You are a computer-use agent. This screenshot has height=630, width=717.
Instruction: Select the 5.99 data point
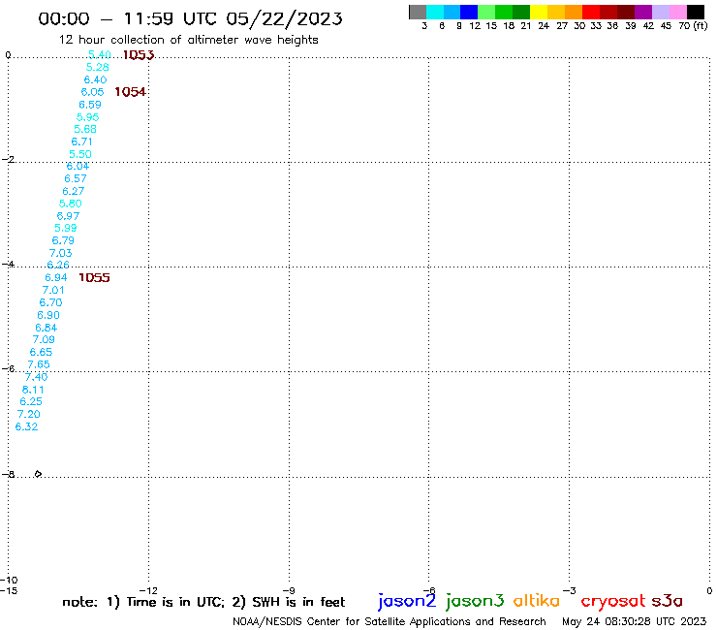pos(65,228)
